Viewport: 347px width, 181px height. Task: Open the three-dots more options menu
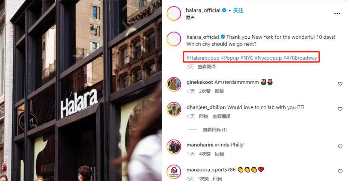(337, 14)
